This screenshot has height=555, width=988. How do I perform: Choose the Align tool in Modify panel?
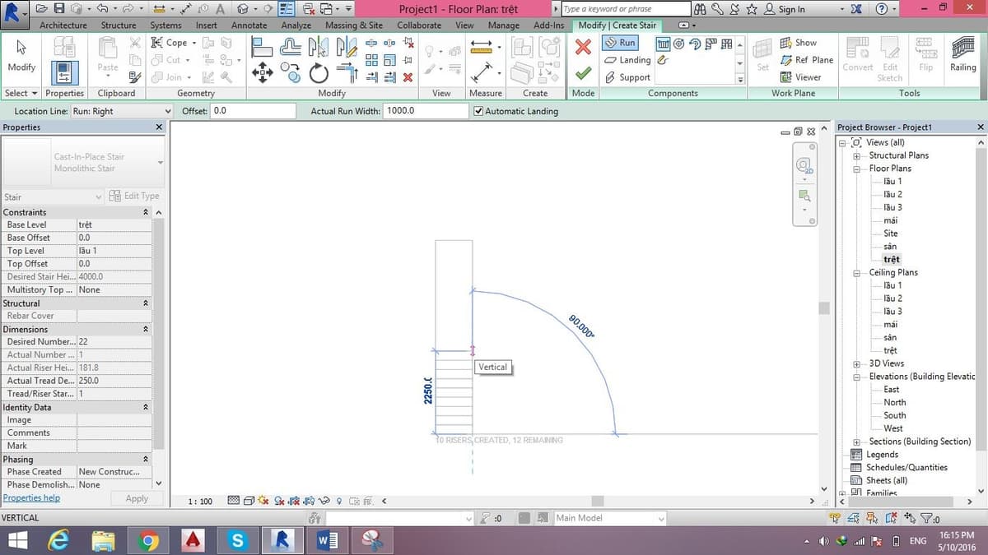(263, 48)
